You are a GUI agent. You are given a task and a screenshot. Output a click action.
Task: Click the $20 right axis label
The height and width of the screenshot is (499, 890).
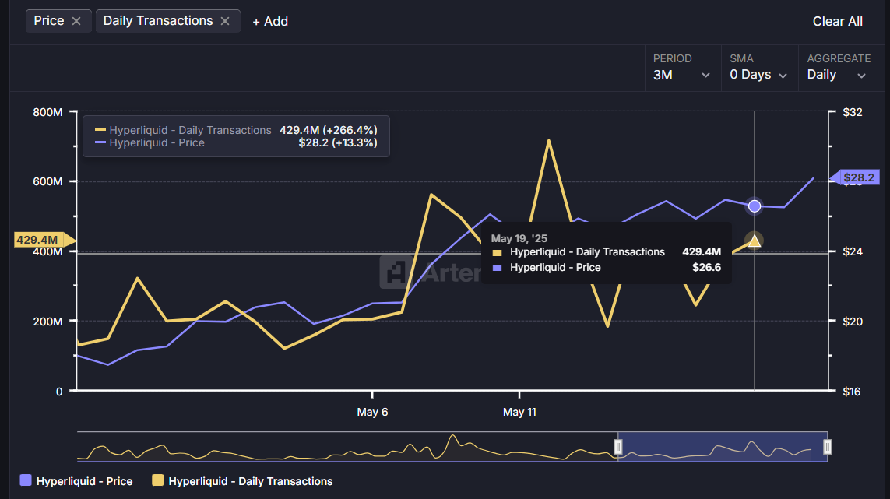[853, 322]
